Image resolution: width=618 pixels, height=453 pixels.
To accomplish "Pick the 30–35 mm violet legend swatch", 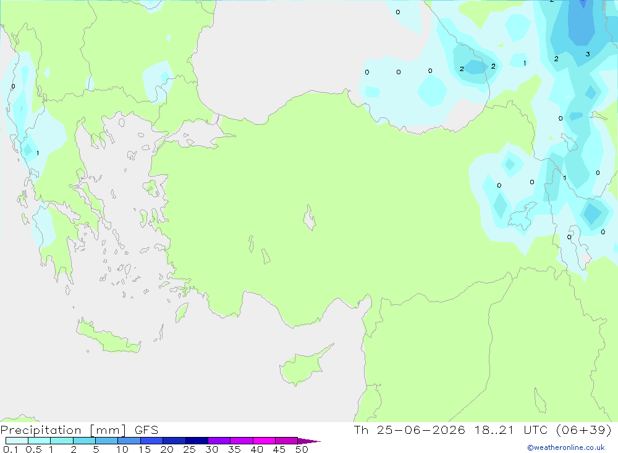I will [x=219, y=441].
